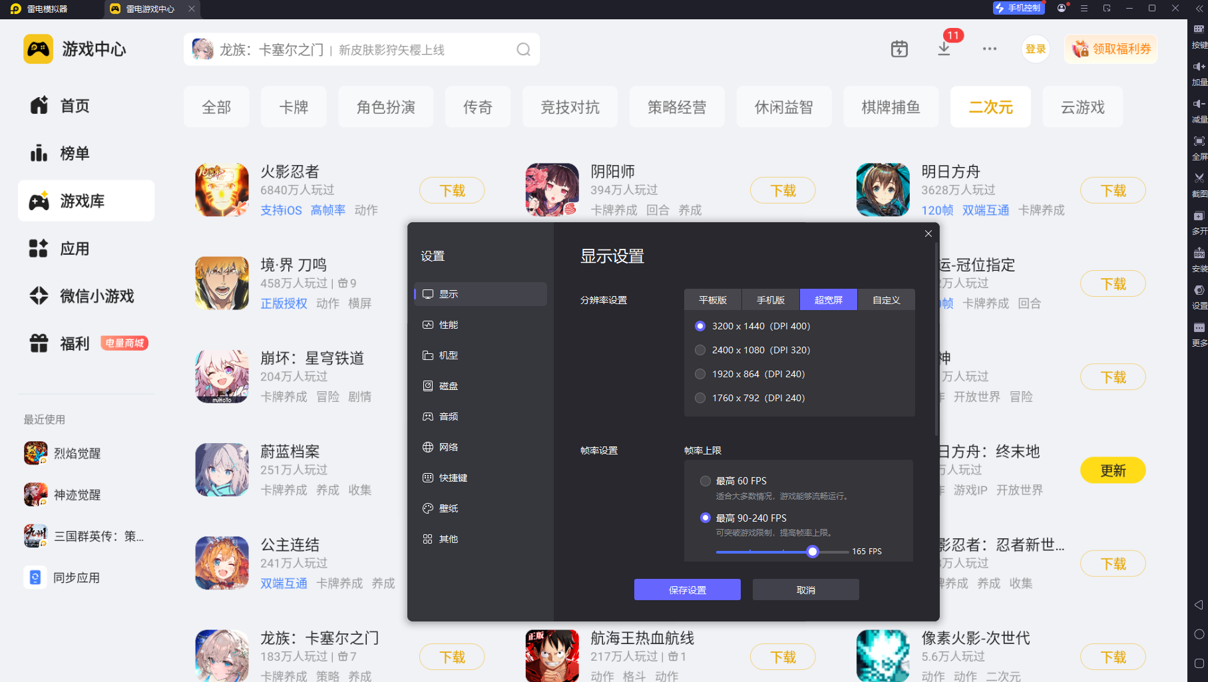Click Android back triangle button
The height and width of the screenshot is (682, 1208).
coord(1199,605)
